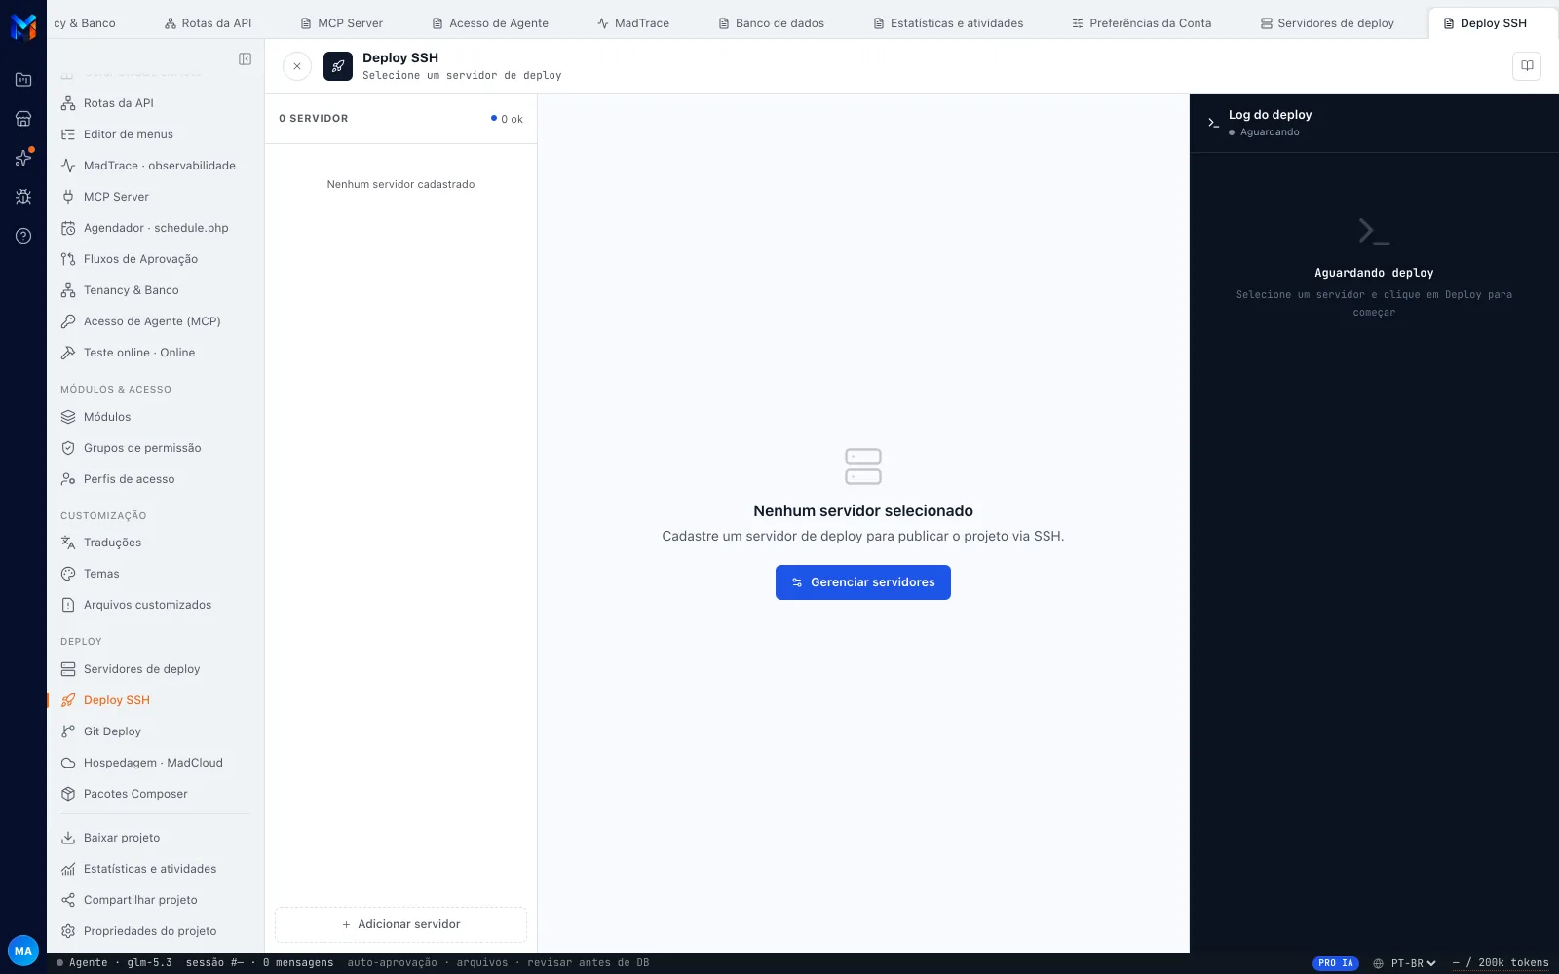Switch to the Banco de dados tab

tap(771, 23)
